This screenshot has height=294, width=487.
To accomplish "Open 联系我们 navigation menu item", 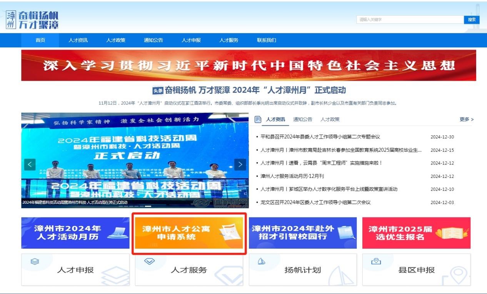I will click(x=267, y=40).
